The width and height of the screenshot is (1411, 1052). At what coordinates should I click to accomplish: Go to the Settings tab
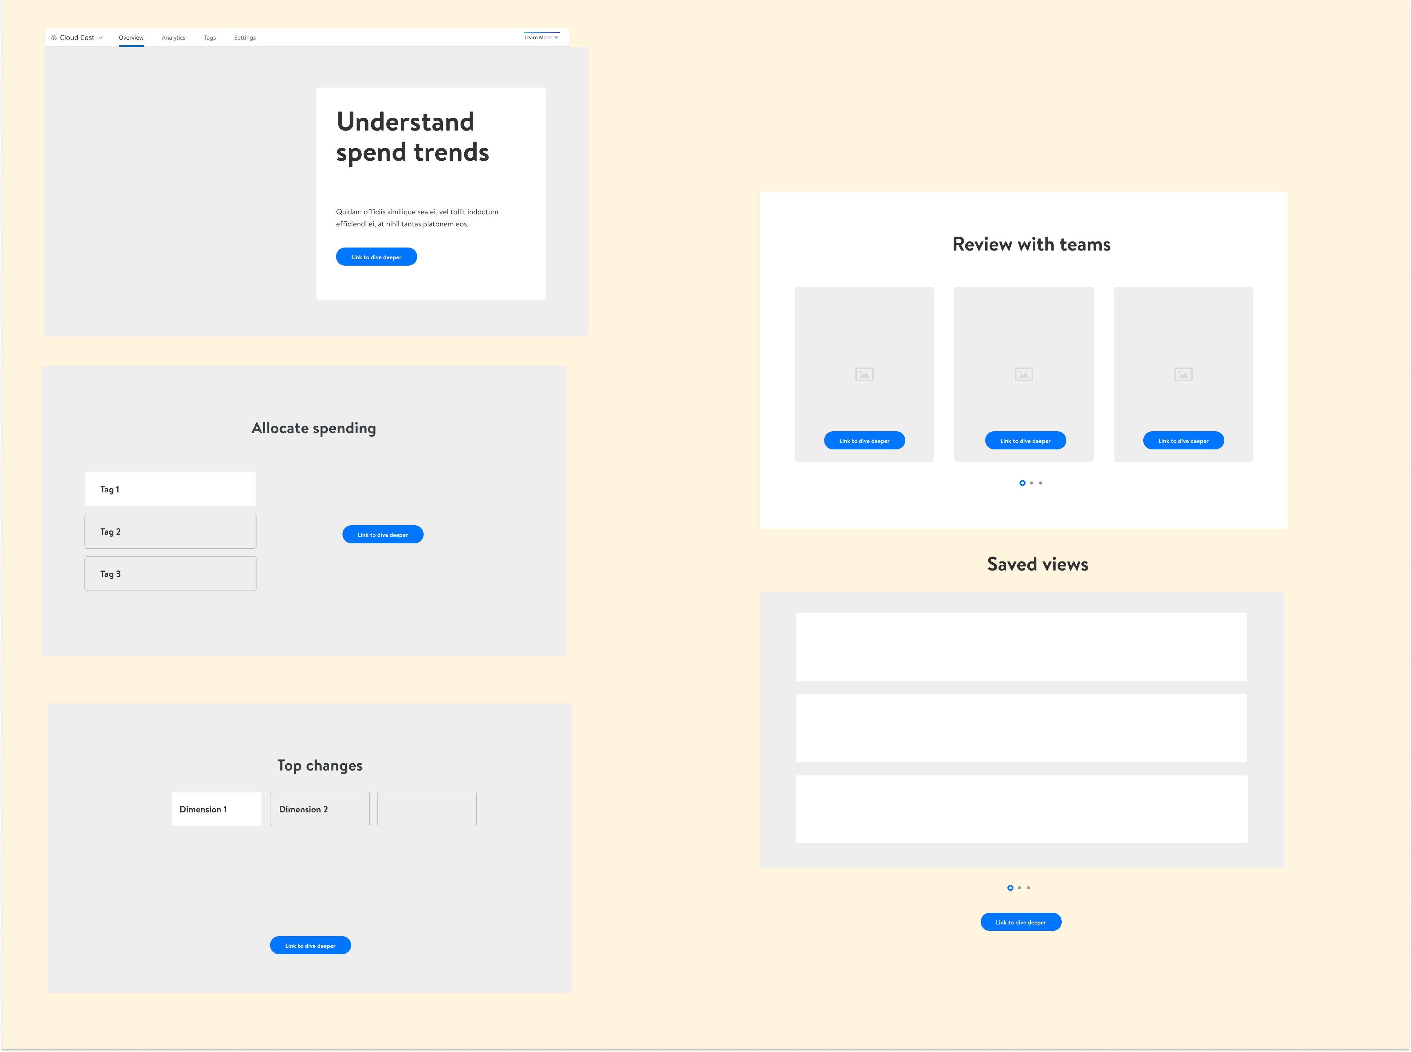[x=244, y=38]
